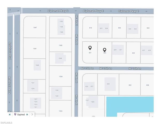Image resolution: width=161 pixels, height=124 pixels.
Task: Select parcel 1547 on the map
Action: click(x=35, y=27)
